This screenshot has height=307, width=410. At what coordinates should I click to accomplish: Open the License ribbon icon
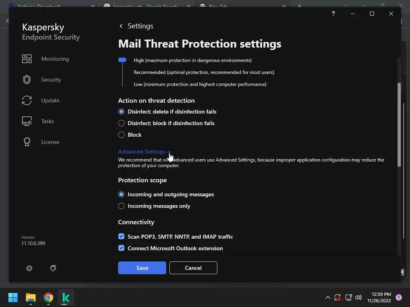[27, 142]
